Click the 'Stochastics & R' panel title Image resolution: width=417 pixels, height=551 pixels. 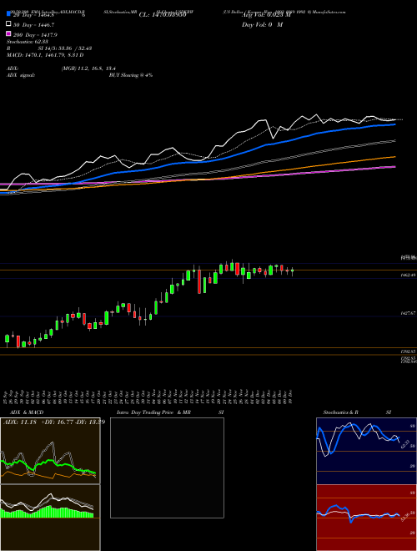coord(341,412)
